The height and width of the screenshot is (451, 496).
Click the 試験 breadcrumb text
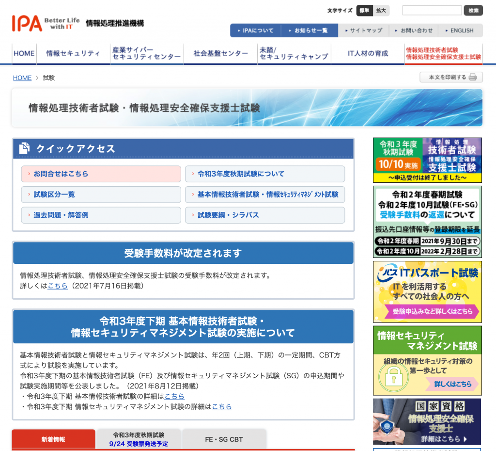point(49,78)
